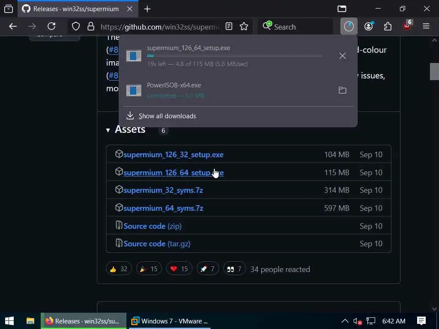Open File Explorer from the taskbar
The height and width of the screenshot is (329, 439).
pyautogui.click(x=30, y=321)
